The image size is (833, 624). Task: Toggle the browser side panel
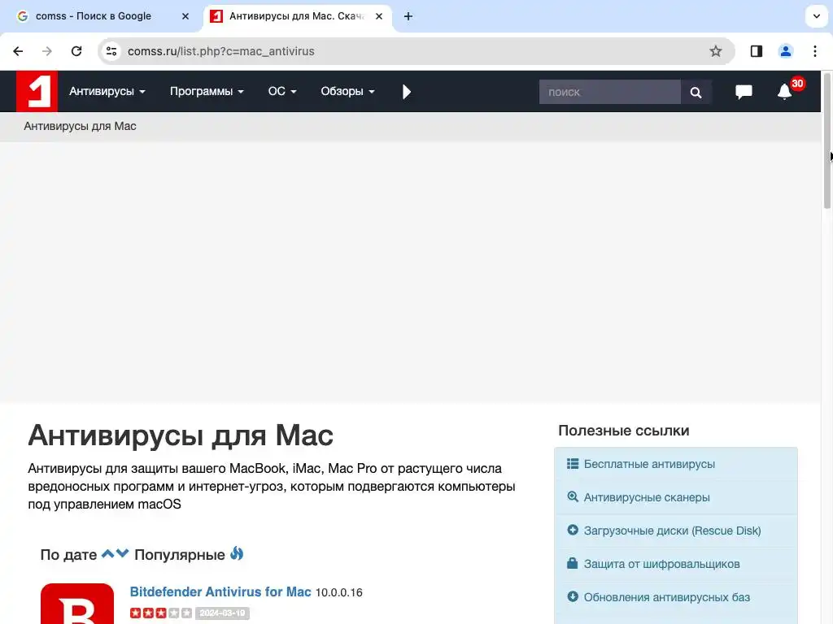(x=757, y=51)
